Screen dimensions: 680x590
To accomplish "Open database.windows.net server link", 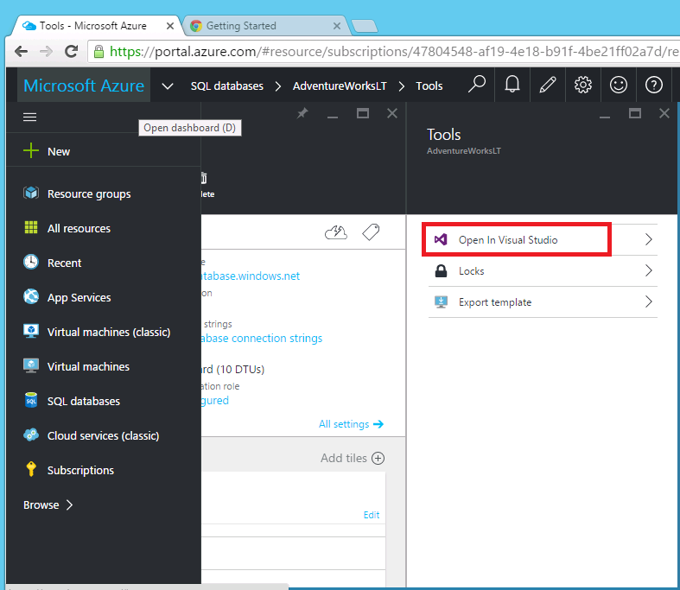I will pyautogui.click(x=251, y=276).
